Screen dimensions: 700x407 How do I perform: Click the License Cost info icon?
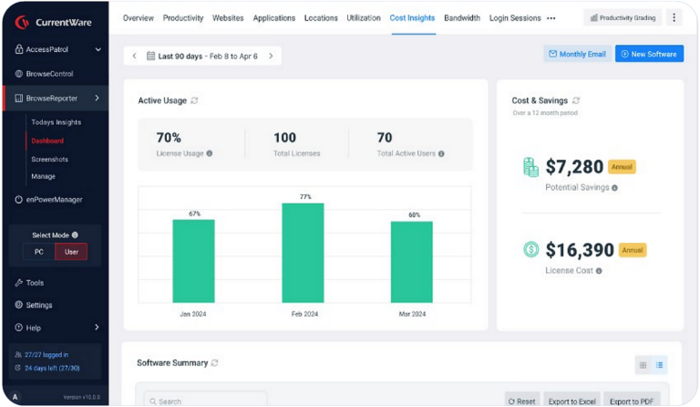point(599,271)
